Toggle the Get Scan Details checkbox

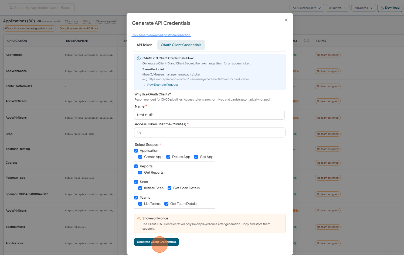169,188
